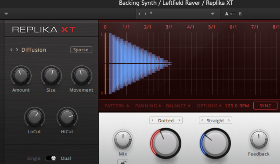Screen dimensions: 280x164
Task: Open the BALANCE menu
Action: click(178, 106)
